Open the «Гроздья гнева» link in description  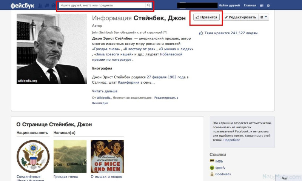coord(107,49)
